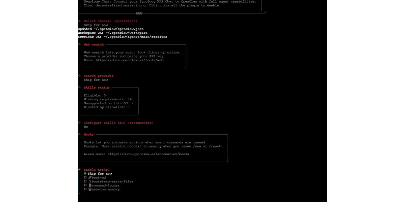Viewport: 405px width, 202px height.
Task: Click the green square marker beside Skip for now
Action: coord(85,173)
